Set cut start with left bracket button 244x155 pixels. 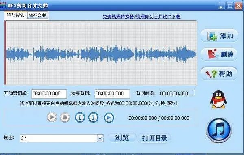pyautogui.click(x=80, y=117)
